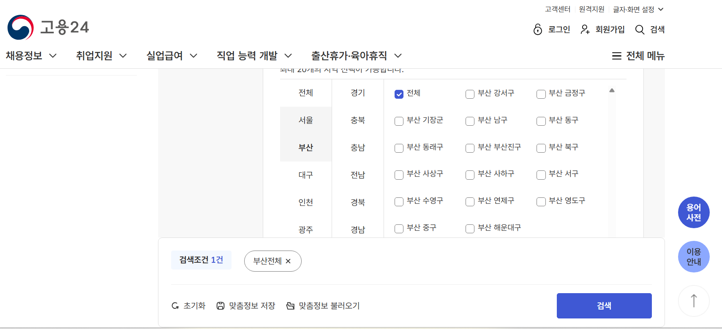Open the 글자·화면 설정 dropdown
Screen dimensions: 722x329
[638, 9]
